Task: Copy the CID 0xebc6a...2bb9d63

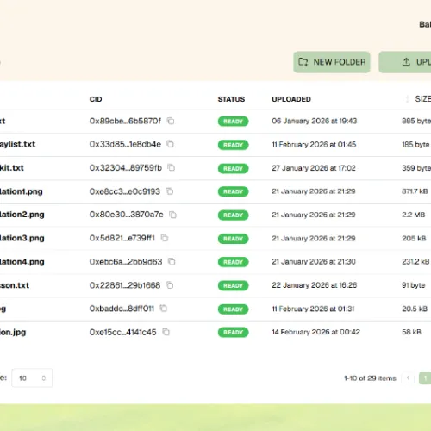Action: (172, 262)
